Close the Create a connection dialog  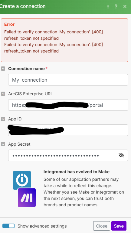tap(125, 7)
